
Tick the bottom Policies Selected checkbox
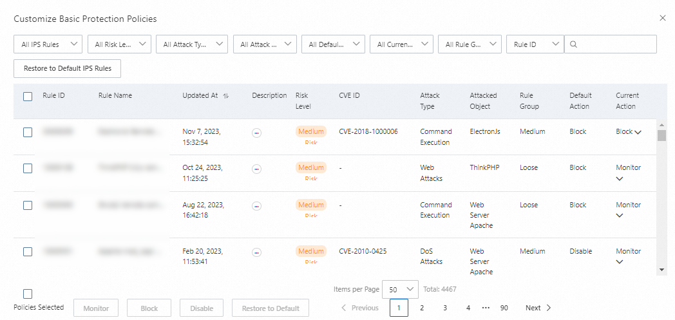[x=28, y=294]
